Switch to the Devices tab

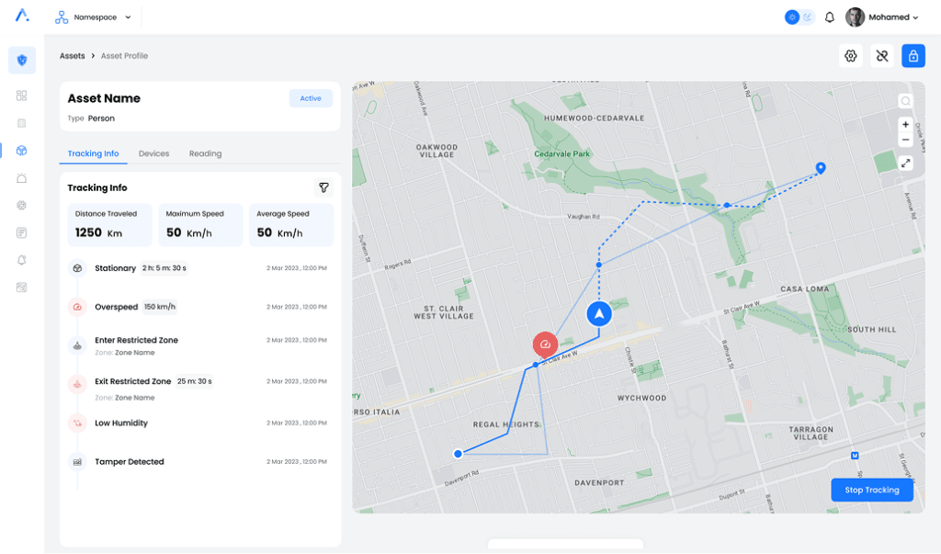tap(153, 153)
